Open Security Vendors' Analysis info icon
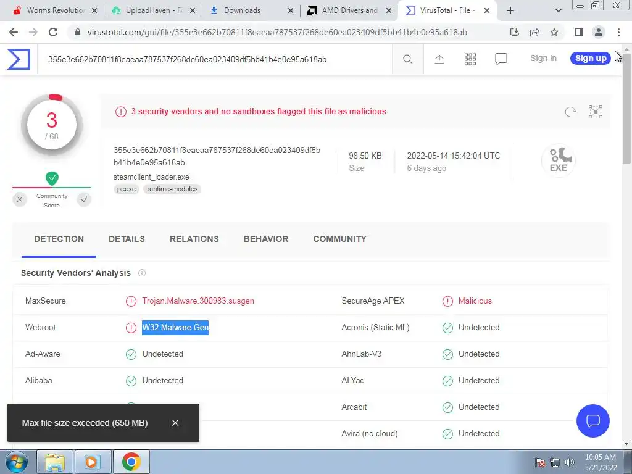The image size is (632, 474). click(x=142, y=273)
